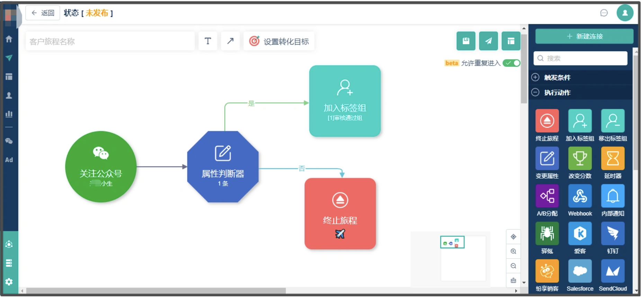
Task: Toggle 允许重复进入 switch
Action: coord(511,63)
